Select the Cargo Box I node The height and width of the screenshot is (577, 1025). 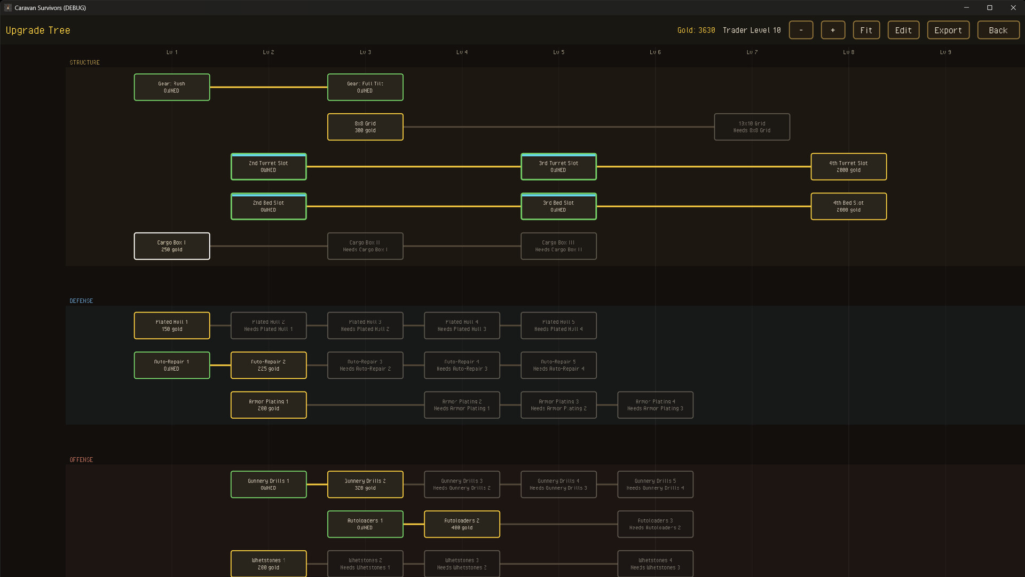[x=172, y=246]
